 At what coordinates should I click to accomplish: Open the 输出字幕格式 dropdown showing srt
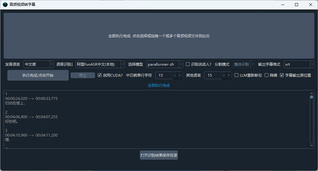[x=299, y=64]
